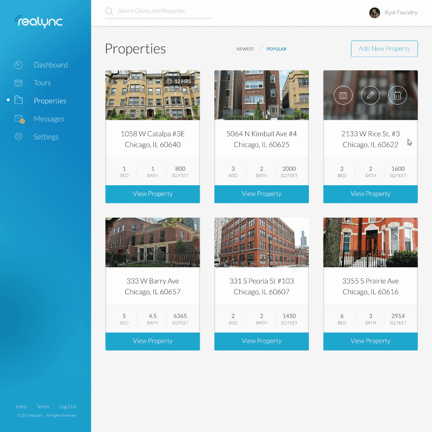Click the search magnifier icon
The width and height of the screenshot is (432, 432).
coord(109,11)
